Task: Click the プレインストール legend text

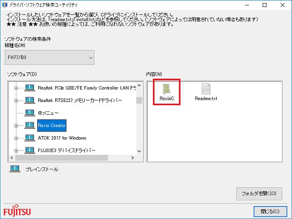Action: (x=42, y=169)
